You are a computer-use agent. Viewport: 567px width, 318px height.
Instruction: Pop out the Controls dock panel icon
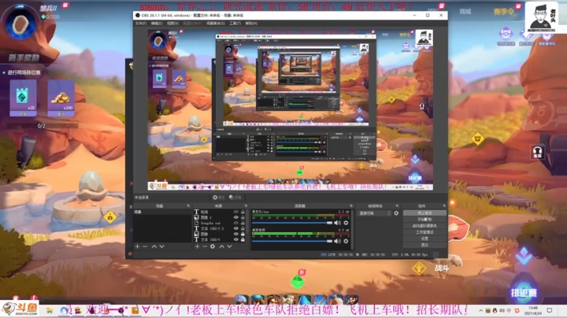(x=444, y=205)
